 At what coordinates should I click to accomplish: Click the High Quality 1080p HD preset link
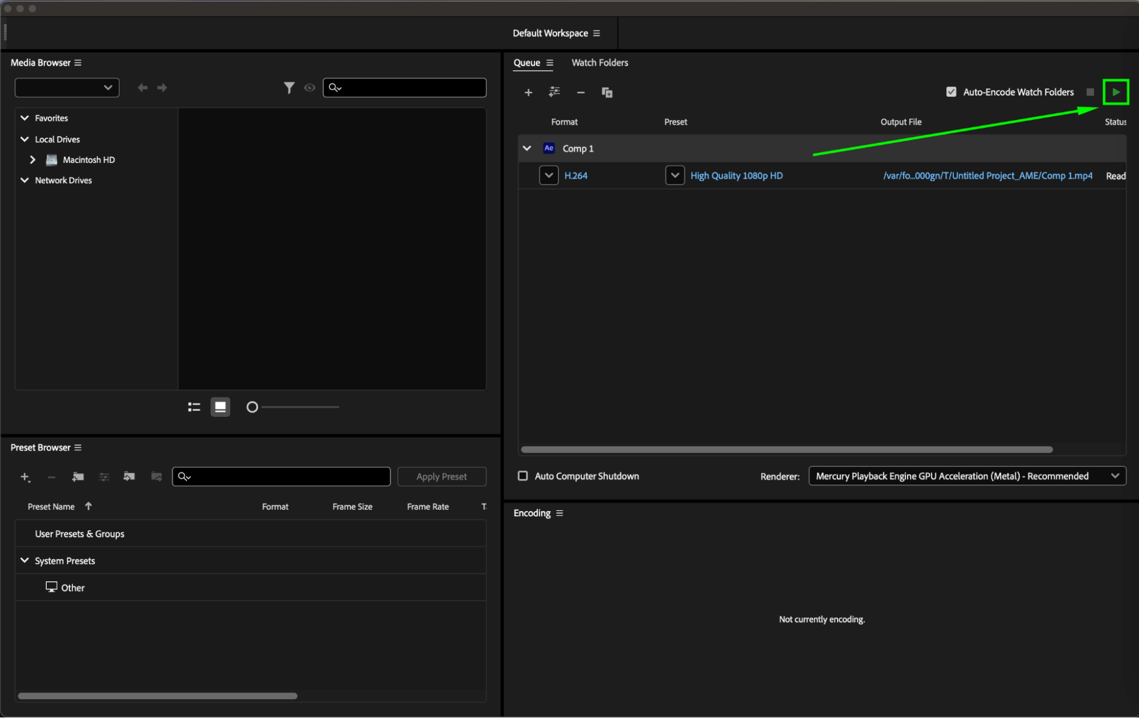pyautogui.click(x=736, y=175)
